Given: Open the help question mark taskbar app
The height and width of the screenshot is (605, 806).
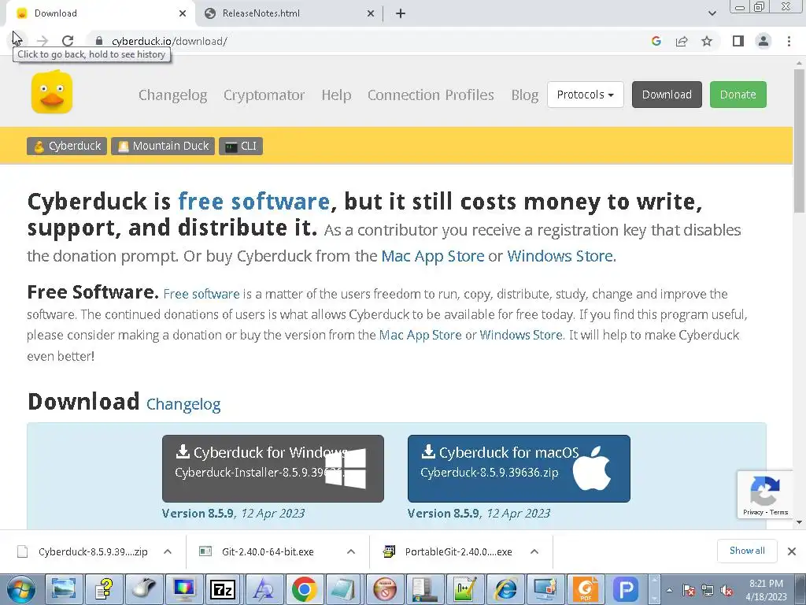Looking at the screenshot, I should tap(104, 589).
